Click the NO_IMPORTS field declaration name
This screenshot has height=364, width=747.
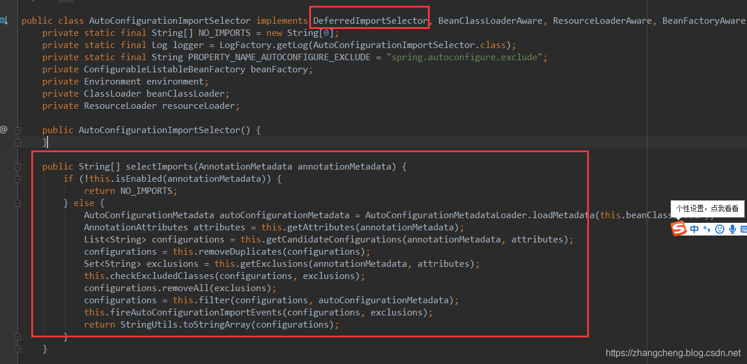coord(224,32)
